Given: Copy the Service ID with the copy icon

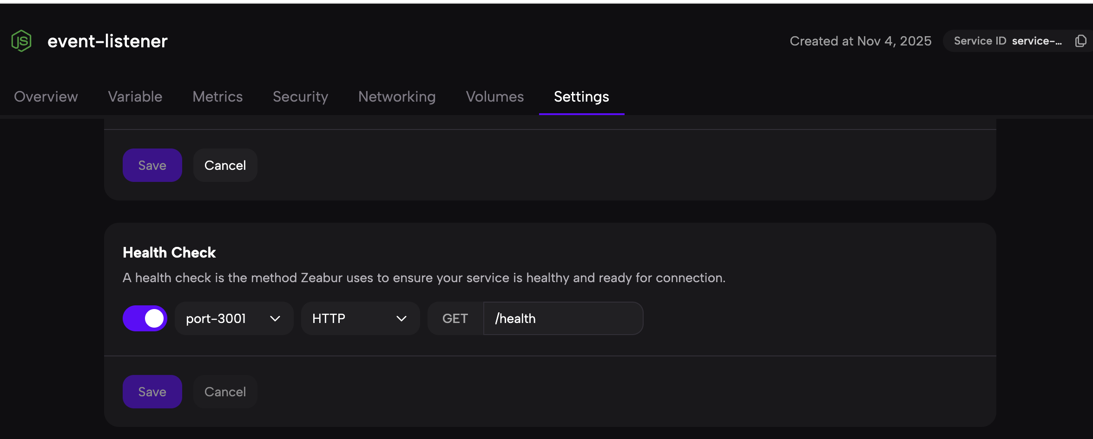Looking at the screenshot, I should [1080, 41].
